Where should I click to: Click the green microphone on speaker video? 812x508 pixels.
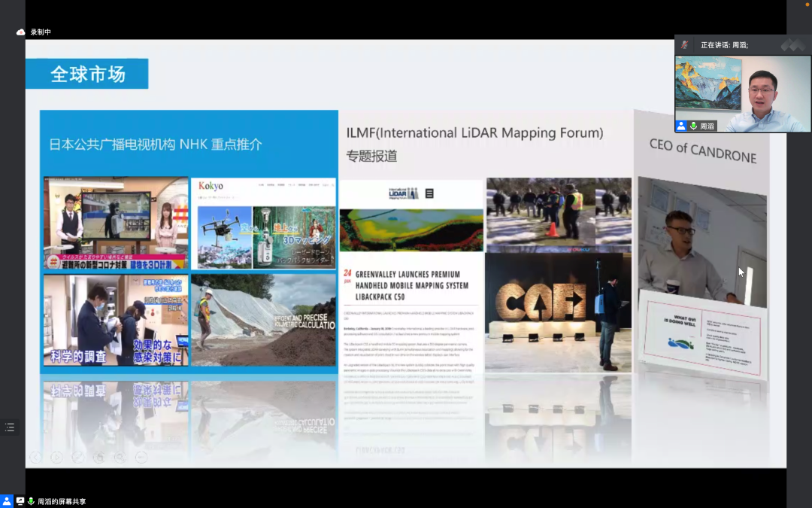tap(693, 126)
